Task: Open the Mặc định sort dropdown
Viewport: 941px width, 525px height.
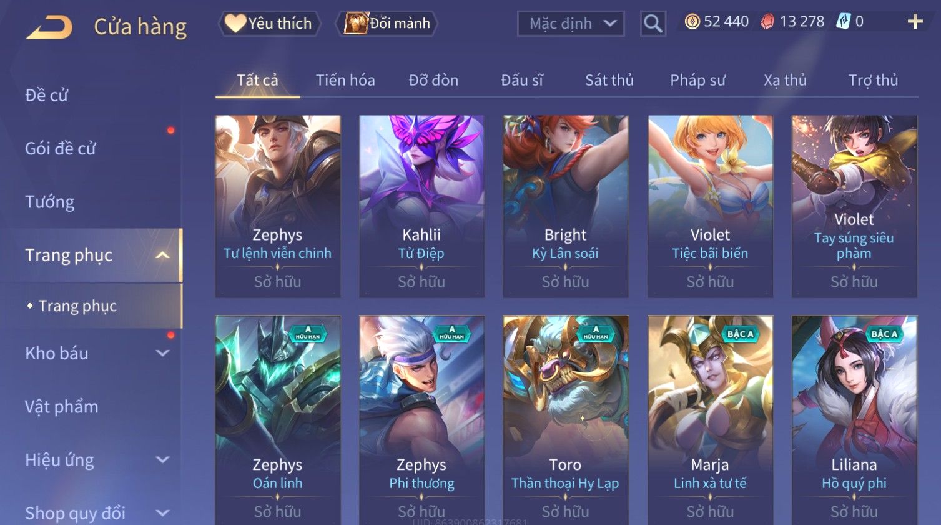Action: 571,24
